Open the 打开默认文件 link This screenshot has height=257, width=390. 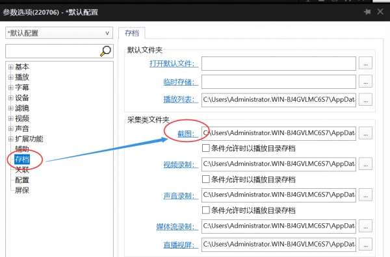coord(174,64)
